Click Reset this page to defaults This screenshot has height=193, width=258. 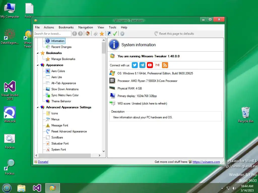pyautogui.click(x=174, y=34)
